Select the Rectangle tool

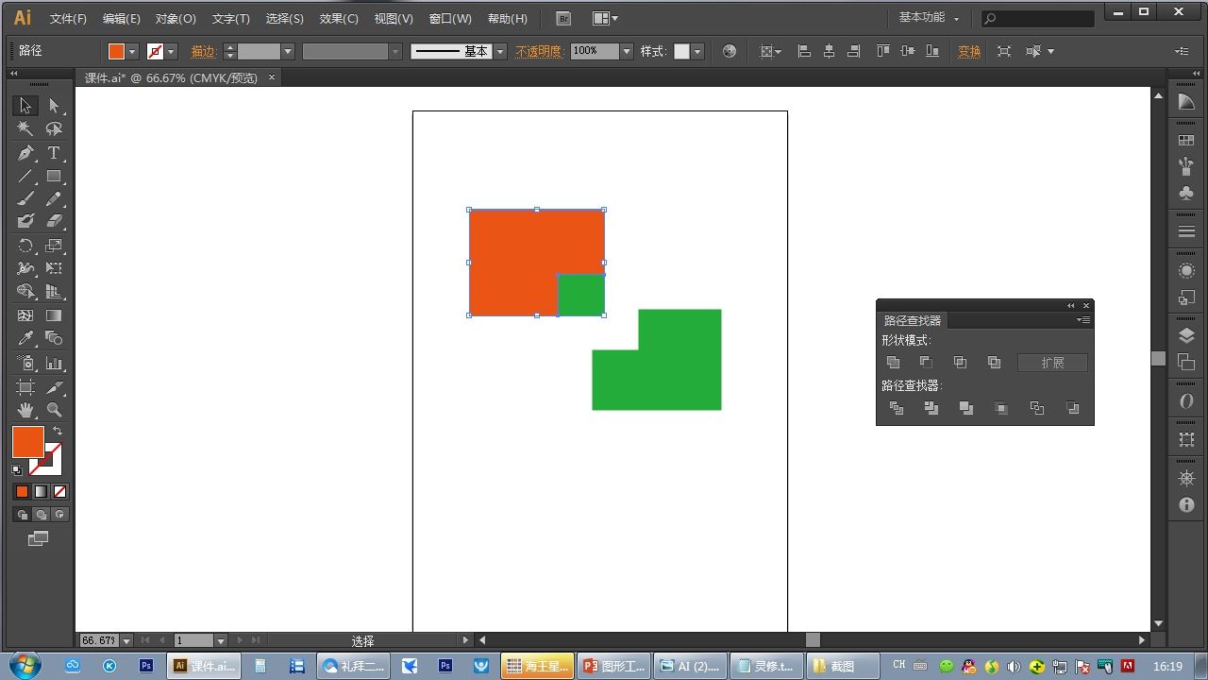tap(54, 177)
